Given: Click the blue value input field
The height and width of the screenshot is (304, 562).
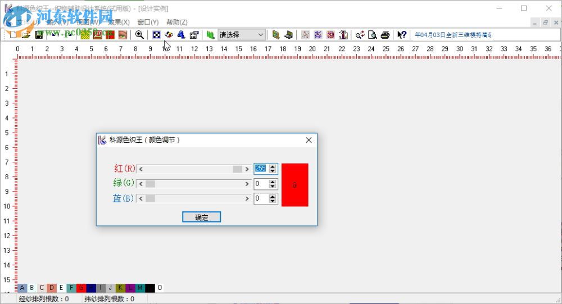Looking at the screenshot, I should coord(261,198).
